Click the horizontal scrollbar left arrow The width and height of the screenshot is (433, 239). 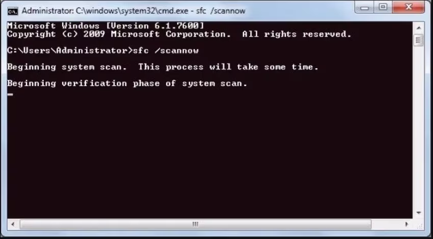(x=13, y=224)
